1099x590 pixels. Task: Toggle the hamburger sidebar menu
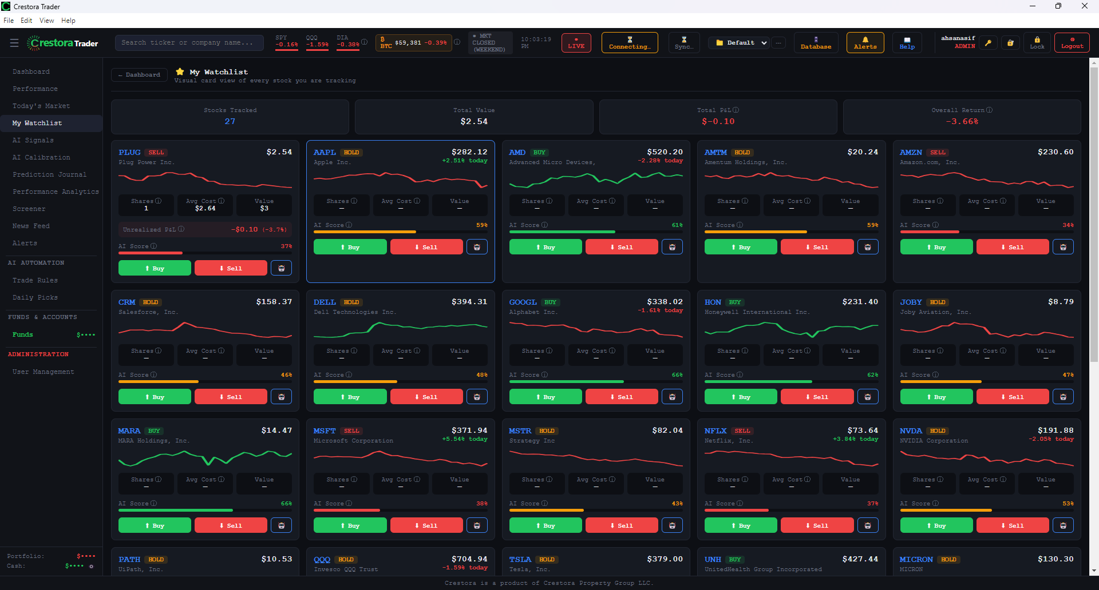[x=14, y=43]
